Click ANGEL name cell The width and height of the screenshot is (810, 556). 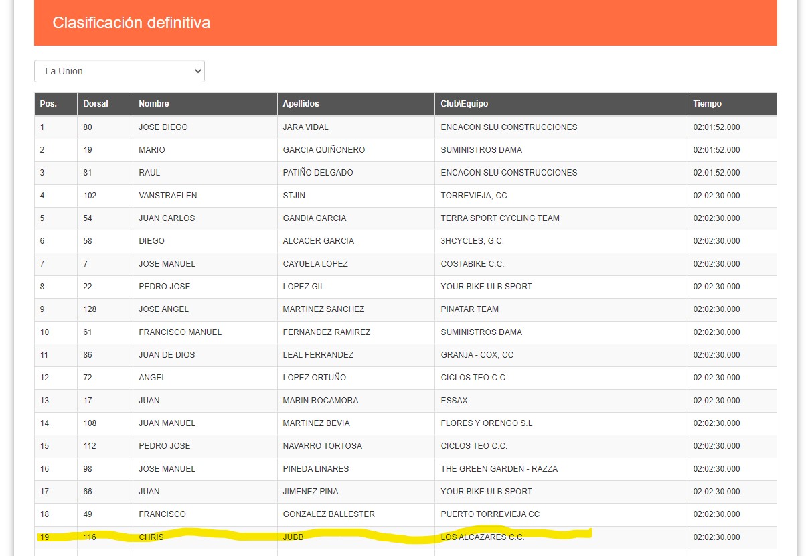click(x=152, y=378)
